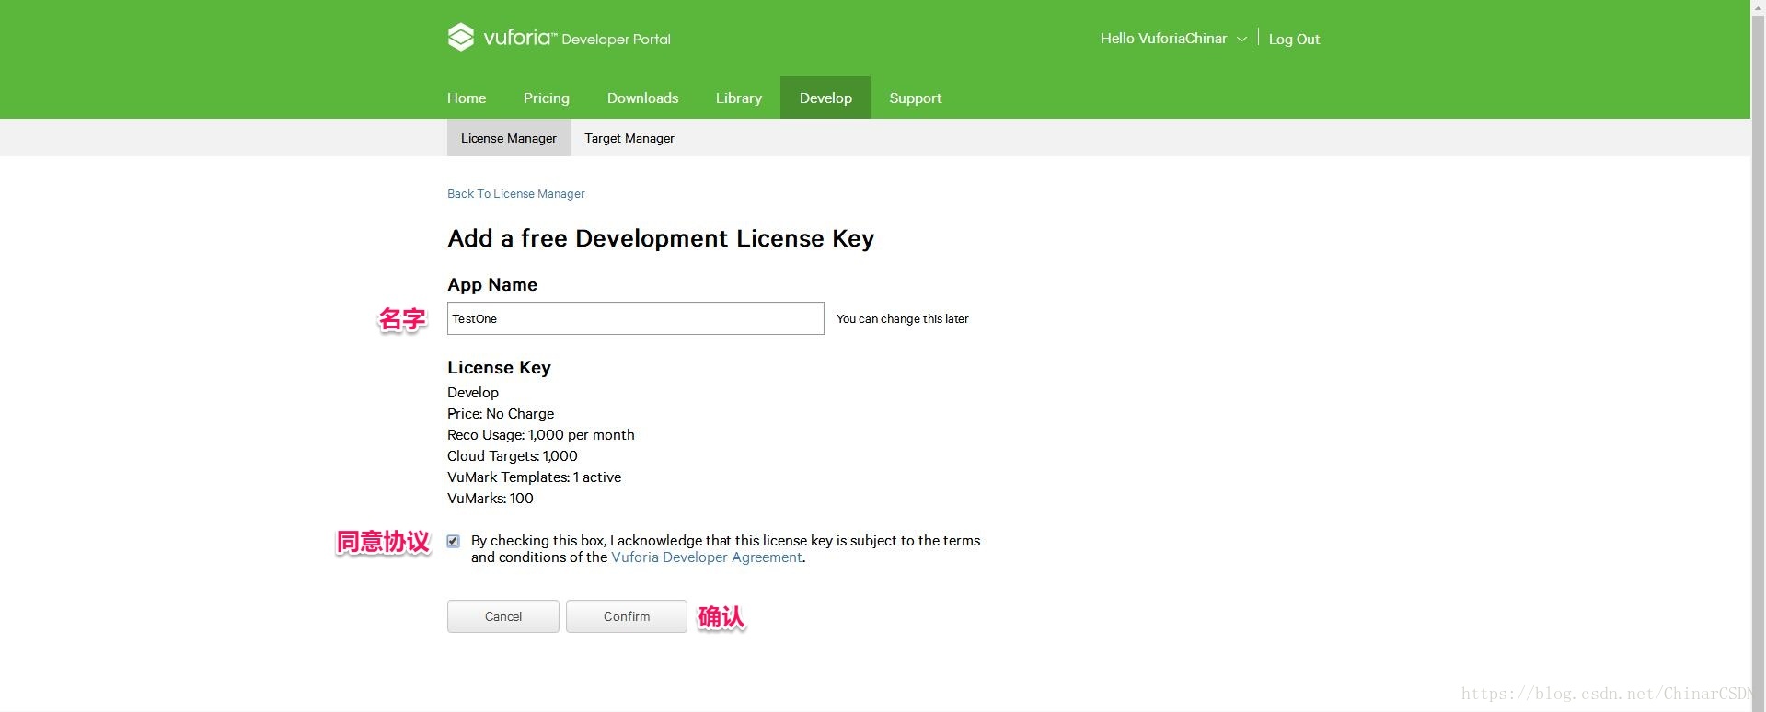Open the Support page
Screen dimensions: 1766x712
[916, 98]
